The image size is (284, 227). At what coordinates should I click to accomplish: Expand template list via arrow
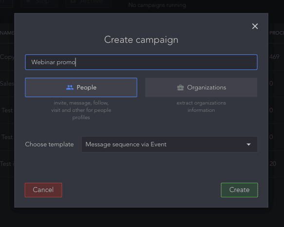coord(248,144)
